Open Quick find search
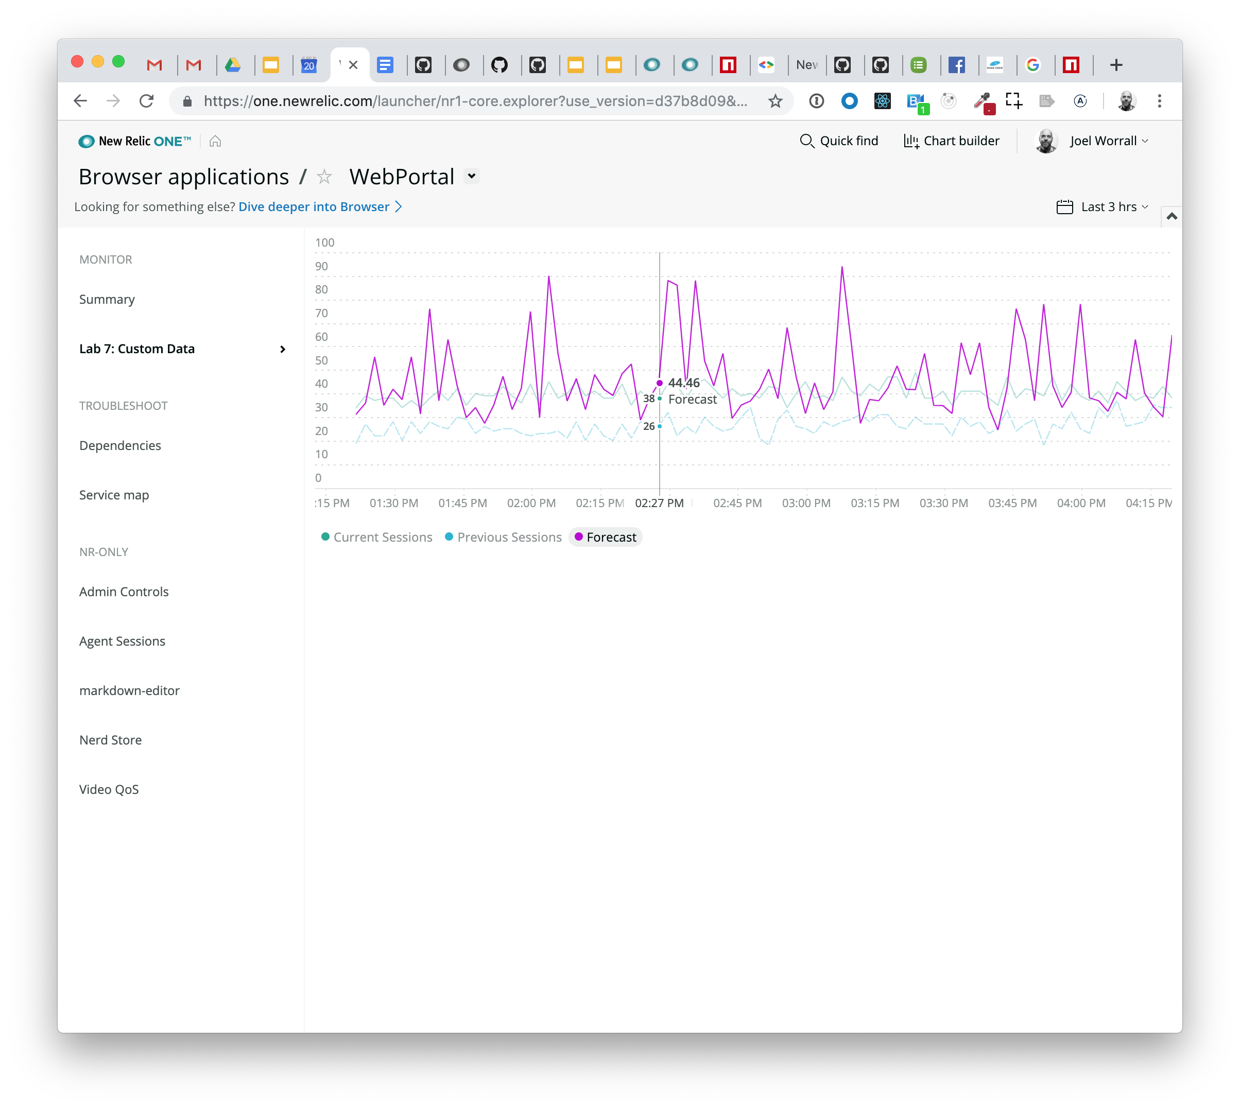Screen dimensions: 1240x1109 tap(838, 142)
